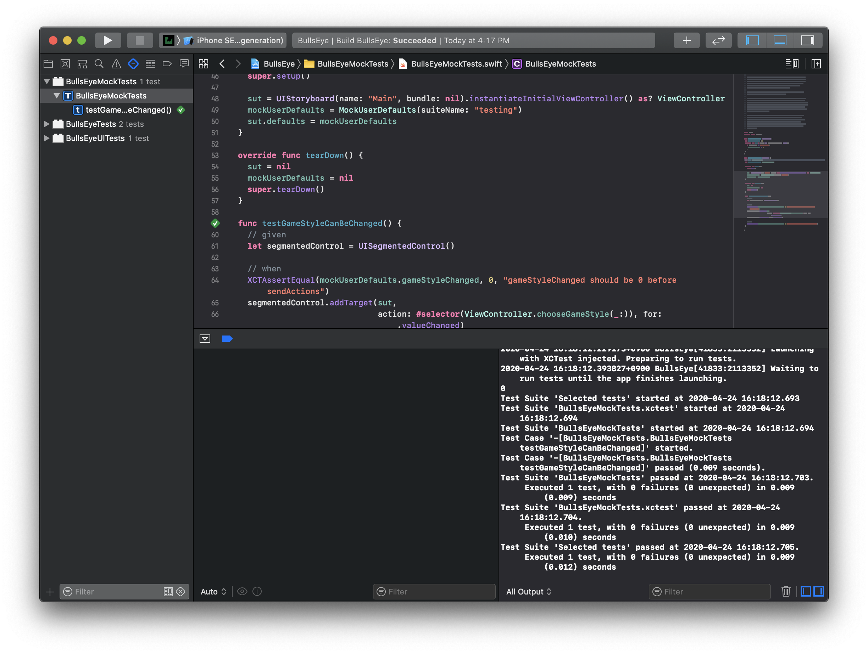The width and height of the screenshot is (868, 654).
Task: Open the Issue navigator warning icon
Action: click(x=116, y=64)
